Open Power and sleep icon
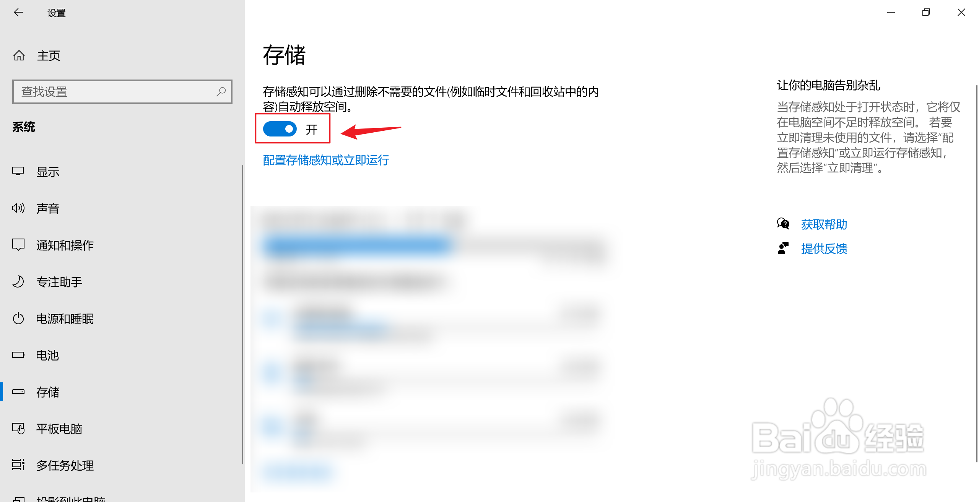Viewport: 979px width, 502px height. (x=18, y=318)
